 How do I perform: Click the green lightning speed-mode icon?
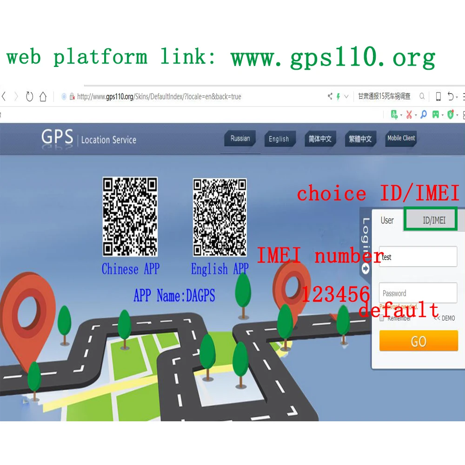click(338, 96)
